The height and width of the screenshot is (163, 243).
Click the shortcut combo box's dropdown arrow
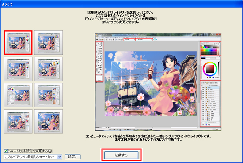(60, 157)
